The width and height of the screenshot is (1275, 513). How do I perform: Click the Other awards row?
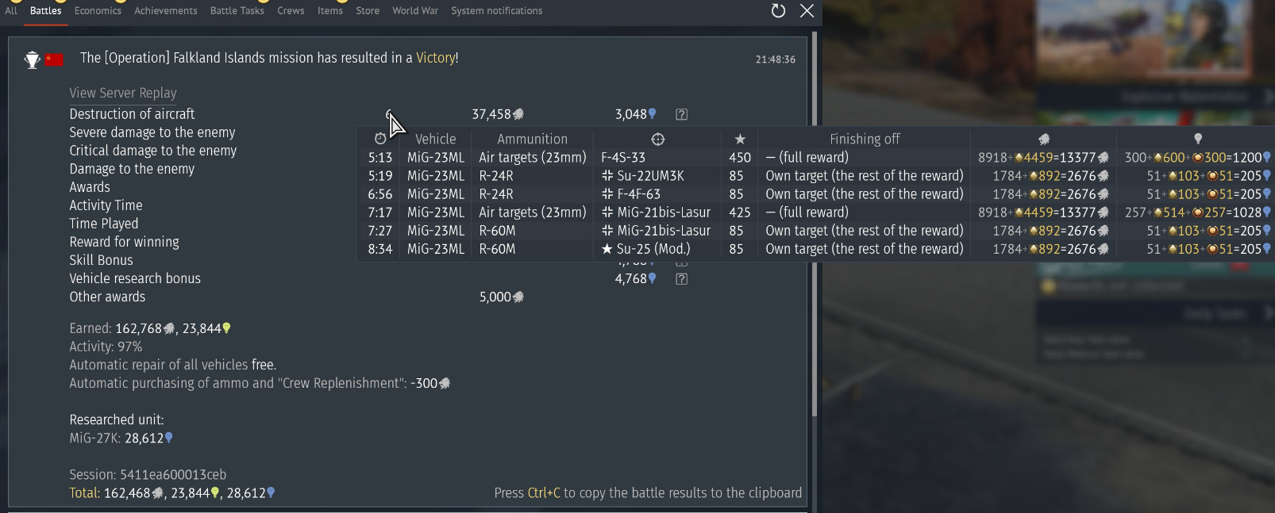(107, 297)
